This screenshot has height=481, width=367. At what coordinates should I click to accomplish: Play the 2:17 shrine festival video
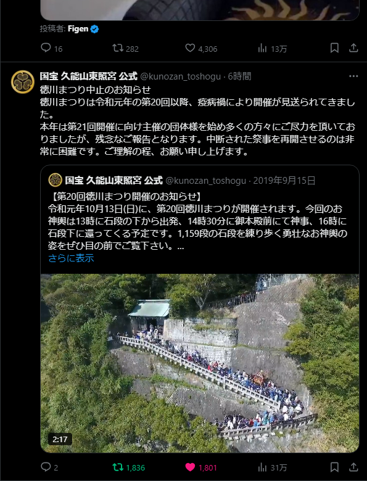pos(200,363)
